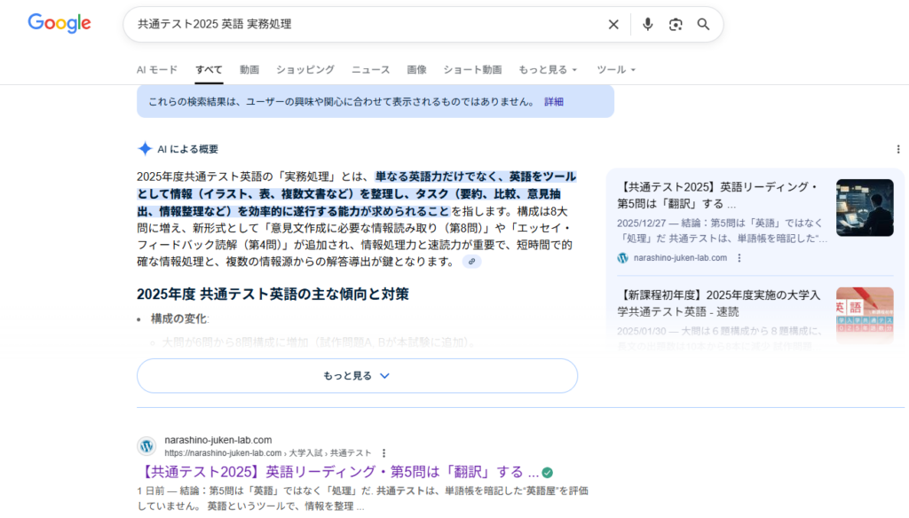Open the ツール dropdown
Viewport: 909px width, 518px height.
pos(616,69)
